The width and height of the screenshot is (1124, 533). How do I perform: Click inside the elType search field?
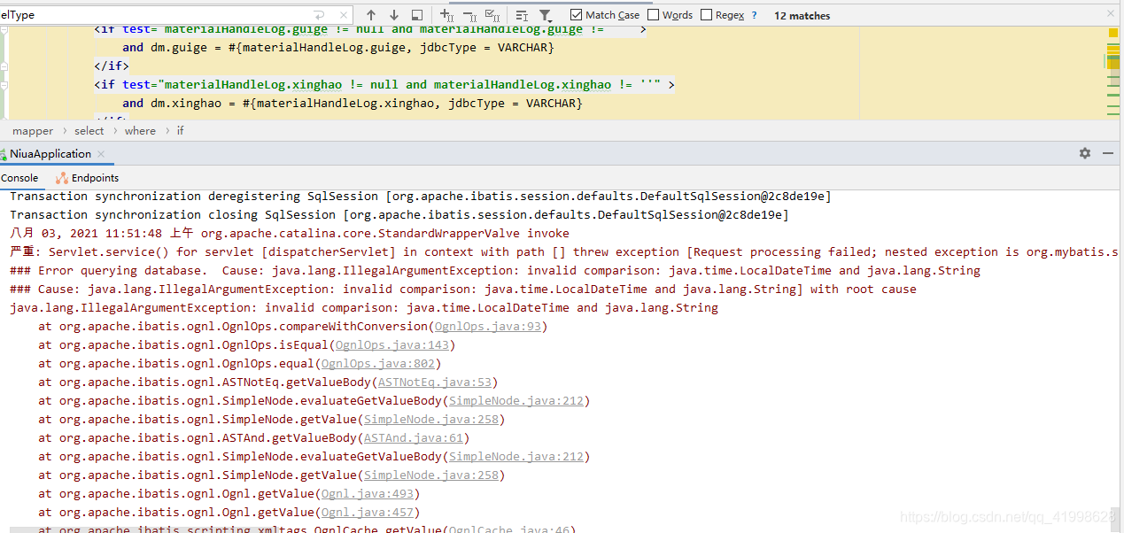(133, 13)
